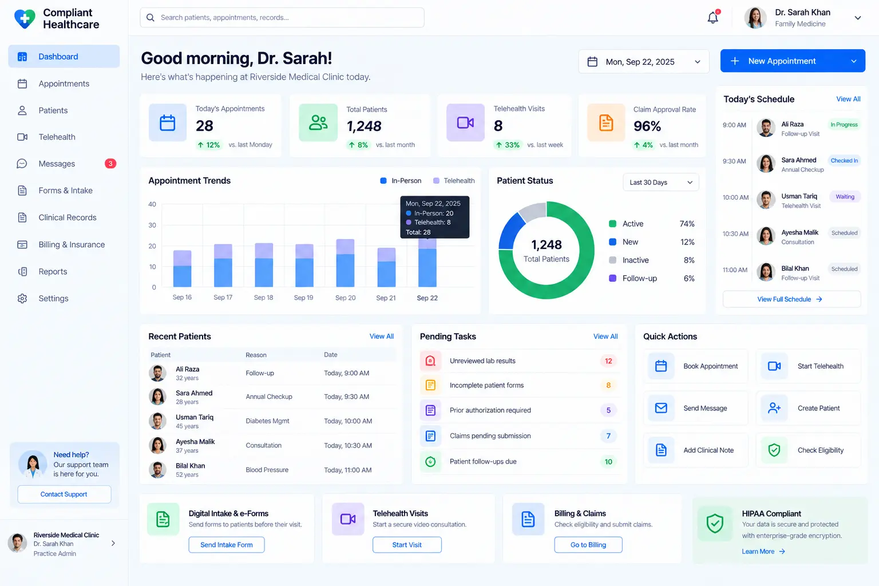Expand the New Appointment dropdown arrow
Viewport: 879px width, 586px height.
[x=854, y=61]
